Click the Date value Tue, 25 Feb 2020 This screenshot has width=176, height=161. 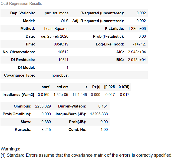point(54,36)
